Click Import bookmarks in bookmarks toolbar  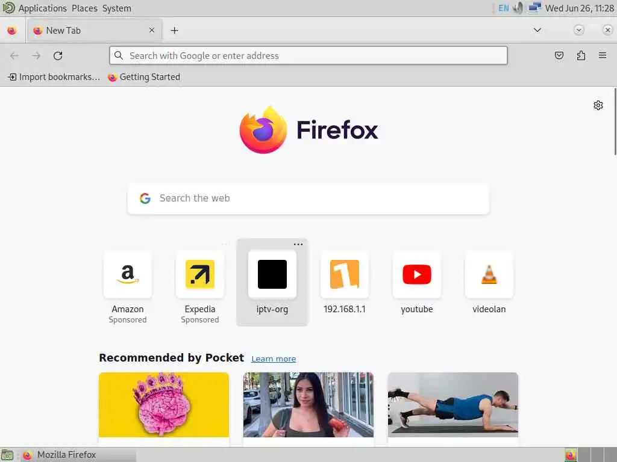54,77
